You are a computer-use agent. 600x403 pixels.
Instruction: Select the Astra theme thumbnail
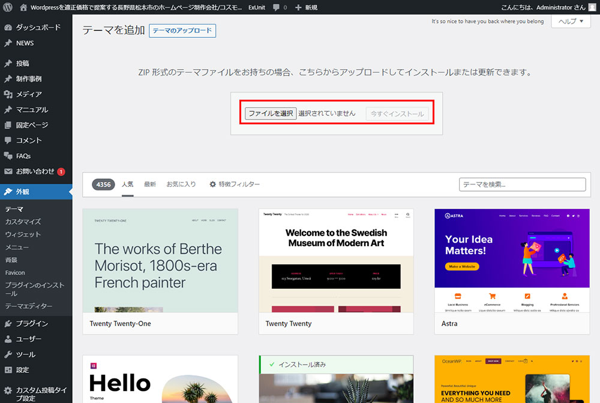pyautogui.click(x=512, y=261)
